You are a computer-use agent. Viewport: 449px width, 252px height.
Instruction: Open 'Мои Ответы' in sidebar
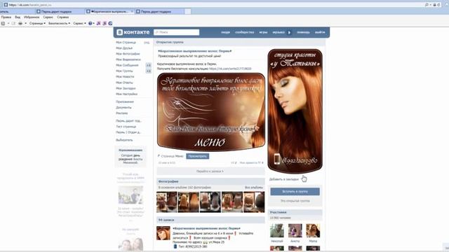pyautogui.click(x=124, y=83)
